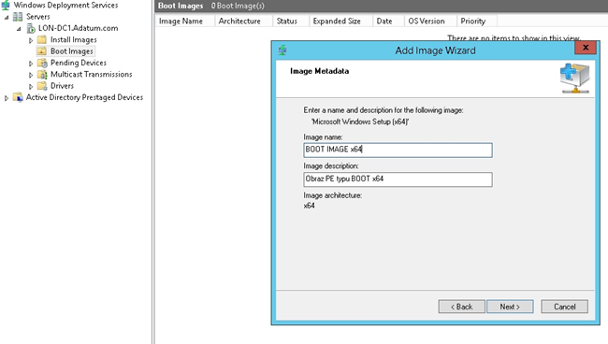The image size is (608, 344).
Task: Select the Install Images tree item
Action: [74, 39]
